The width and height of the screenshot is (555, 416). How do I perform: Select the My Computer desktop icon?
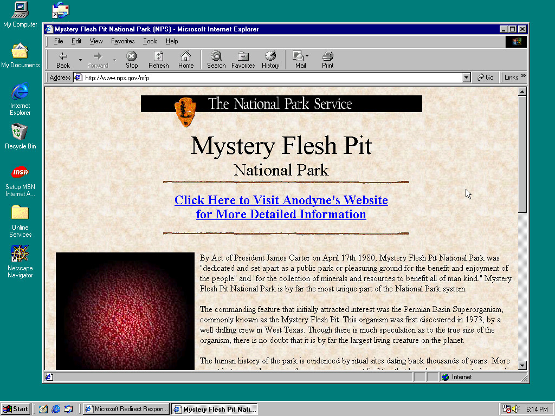[x=20, y=15]
